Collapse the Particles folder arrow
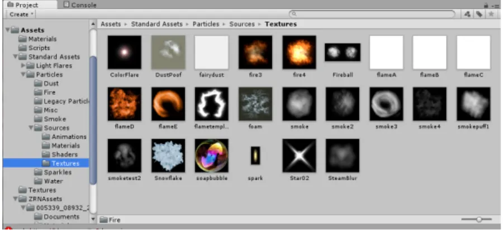This screenshot has height=231, width=504. tap(23, 74)
